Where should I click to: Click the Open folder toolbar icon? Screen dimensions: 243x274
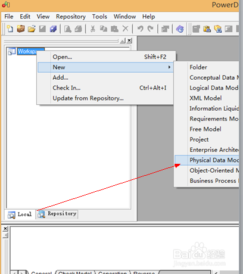pyautogui.click(x=32, y=29)
